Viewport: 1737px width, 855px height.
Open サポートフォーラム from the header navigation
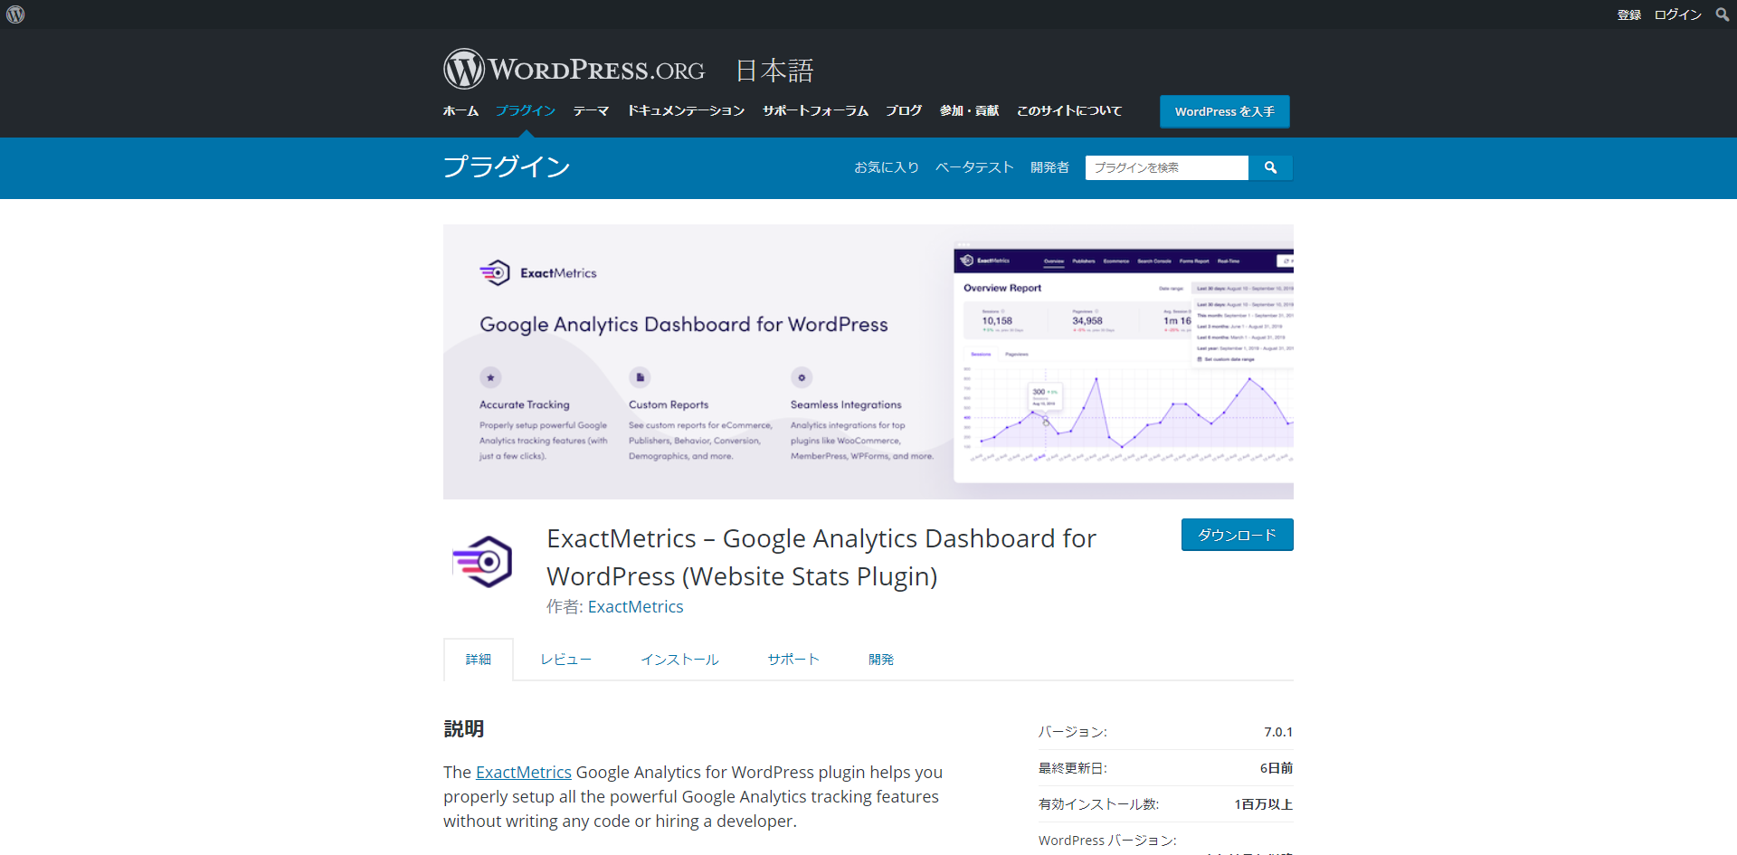pyautogui.click(x=814, y=110)
